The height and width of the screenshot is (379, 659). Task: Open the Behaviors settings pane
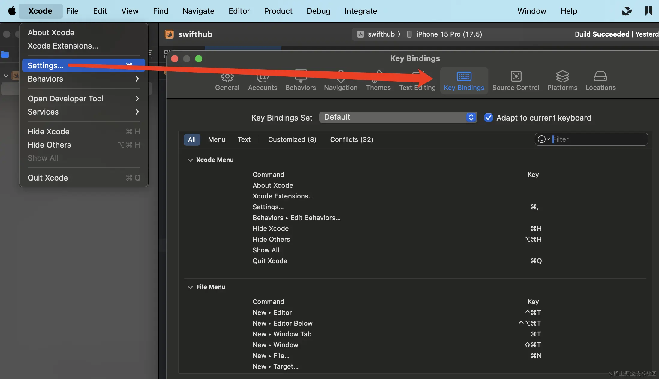(300, 81)
